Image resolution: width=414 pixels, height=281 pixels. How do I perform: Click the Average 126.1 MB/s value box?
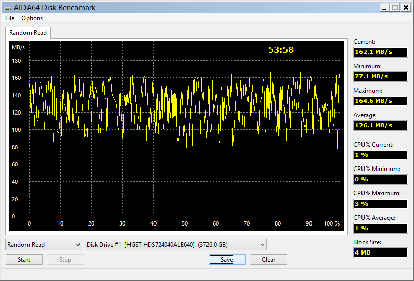pos(381,125)
